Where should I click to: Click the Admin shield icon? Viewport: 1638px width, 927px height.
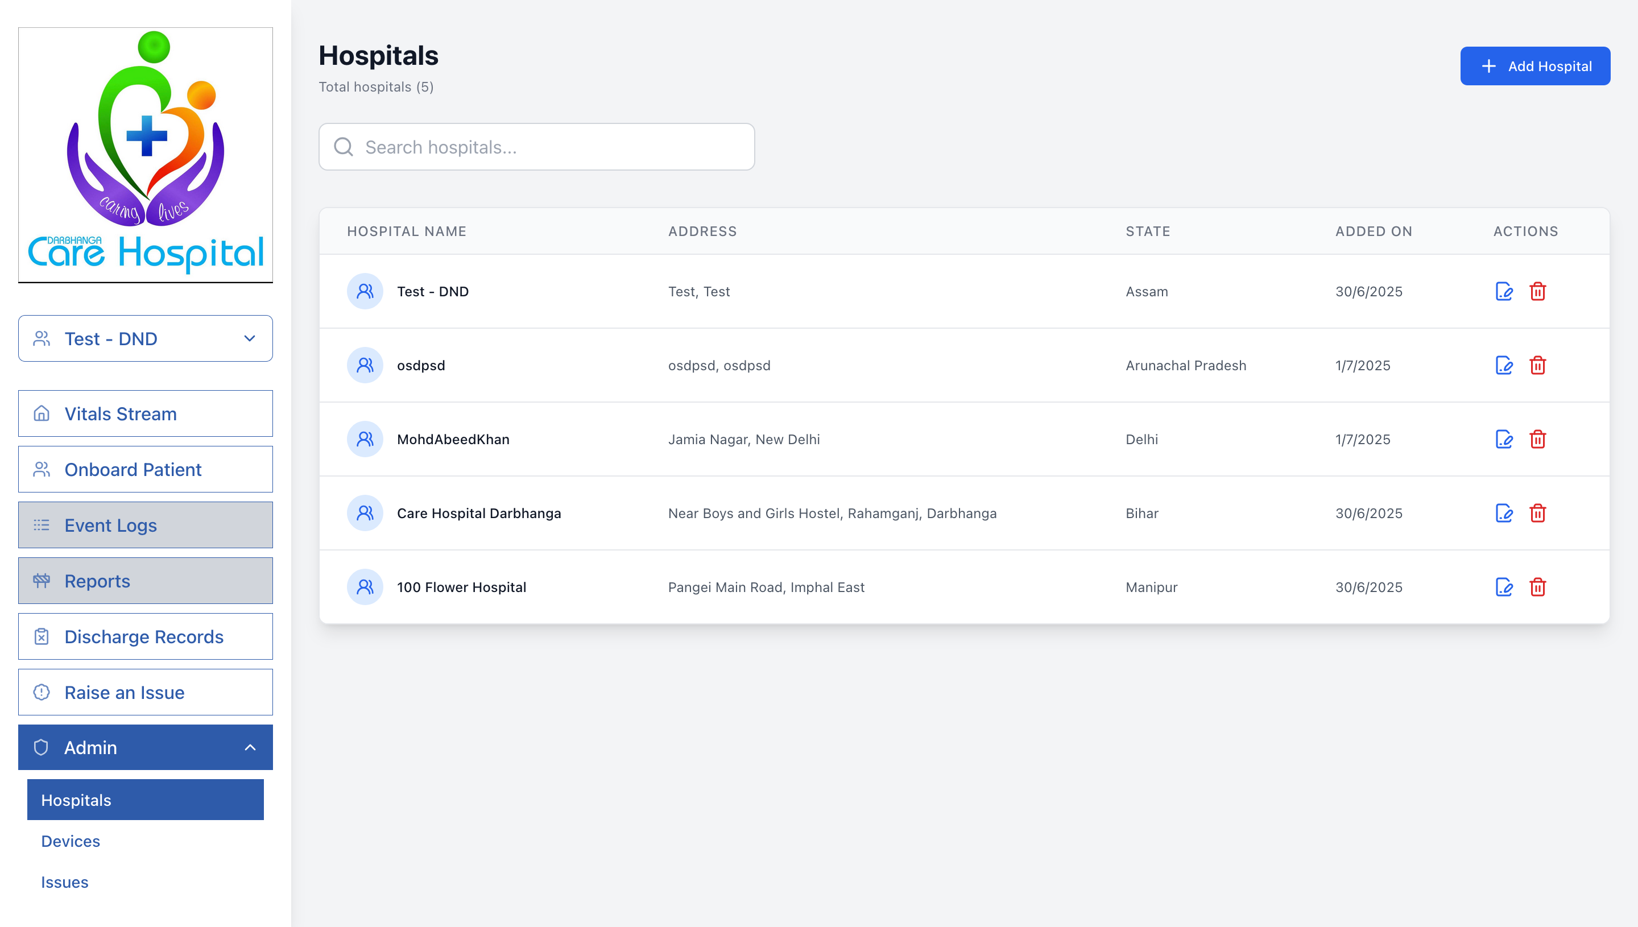click(x=41, y=747)
